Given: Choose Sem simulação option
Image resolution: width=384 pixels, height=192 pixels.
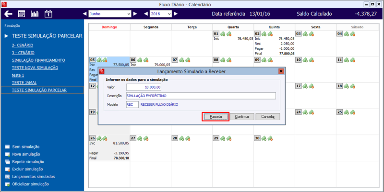Looking at the screenshot, I should 26,147.
